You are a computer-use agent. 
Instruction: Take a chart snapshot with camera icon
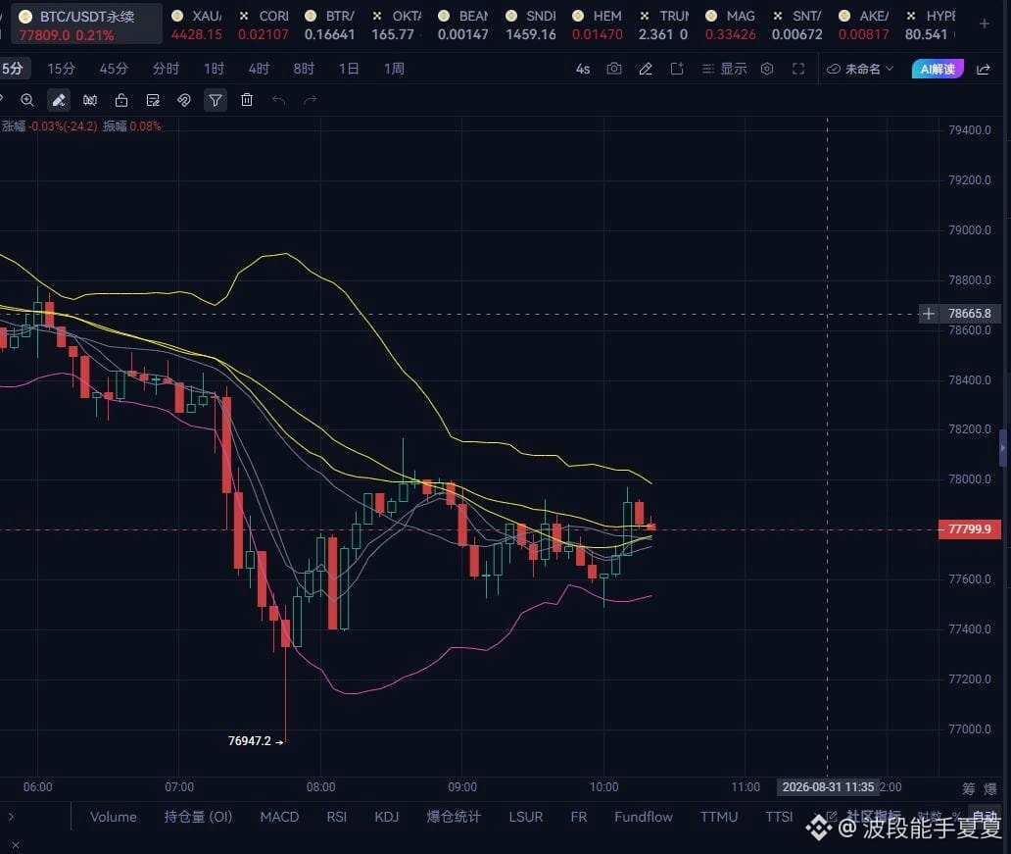614,69
